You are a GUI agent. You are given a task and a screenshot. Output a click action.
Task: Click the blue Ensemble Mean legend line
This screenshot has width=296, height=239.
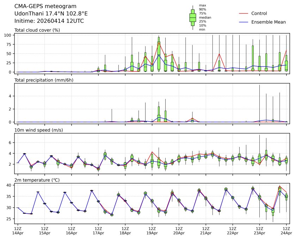pyautogui.click(x=244, y=22)
